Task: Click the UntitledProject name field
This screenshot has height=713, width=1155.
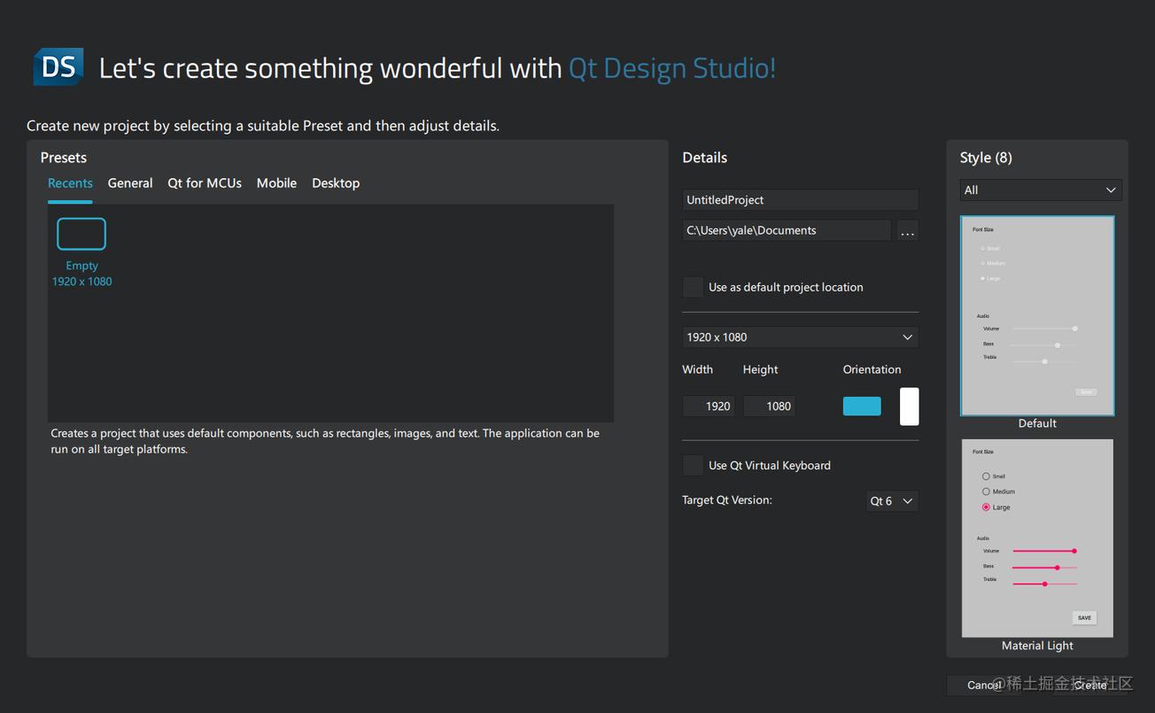Action: (800, 200)
